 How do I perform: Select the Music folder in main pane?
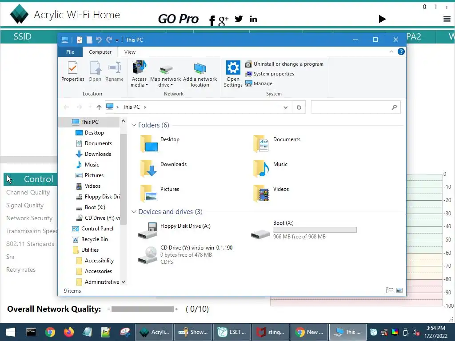coord(270,168)
